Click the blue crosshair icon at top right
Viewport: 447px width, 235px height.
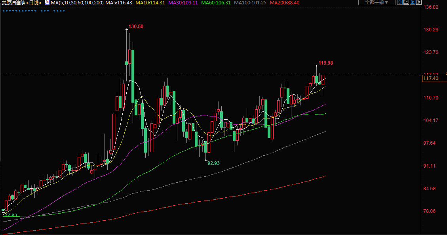(399, 2)
